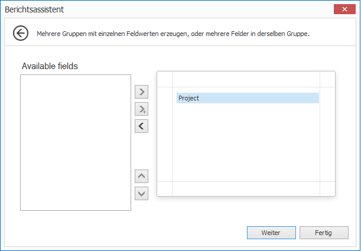Move selected field up

[x=141, y=176]
